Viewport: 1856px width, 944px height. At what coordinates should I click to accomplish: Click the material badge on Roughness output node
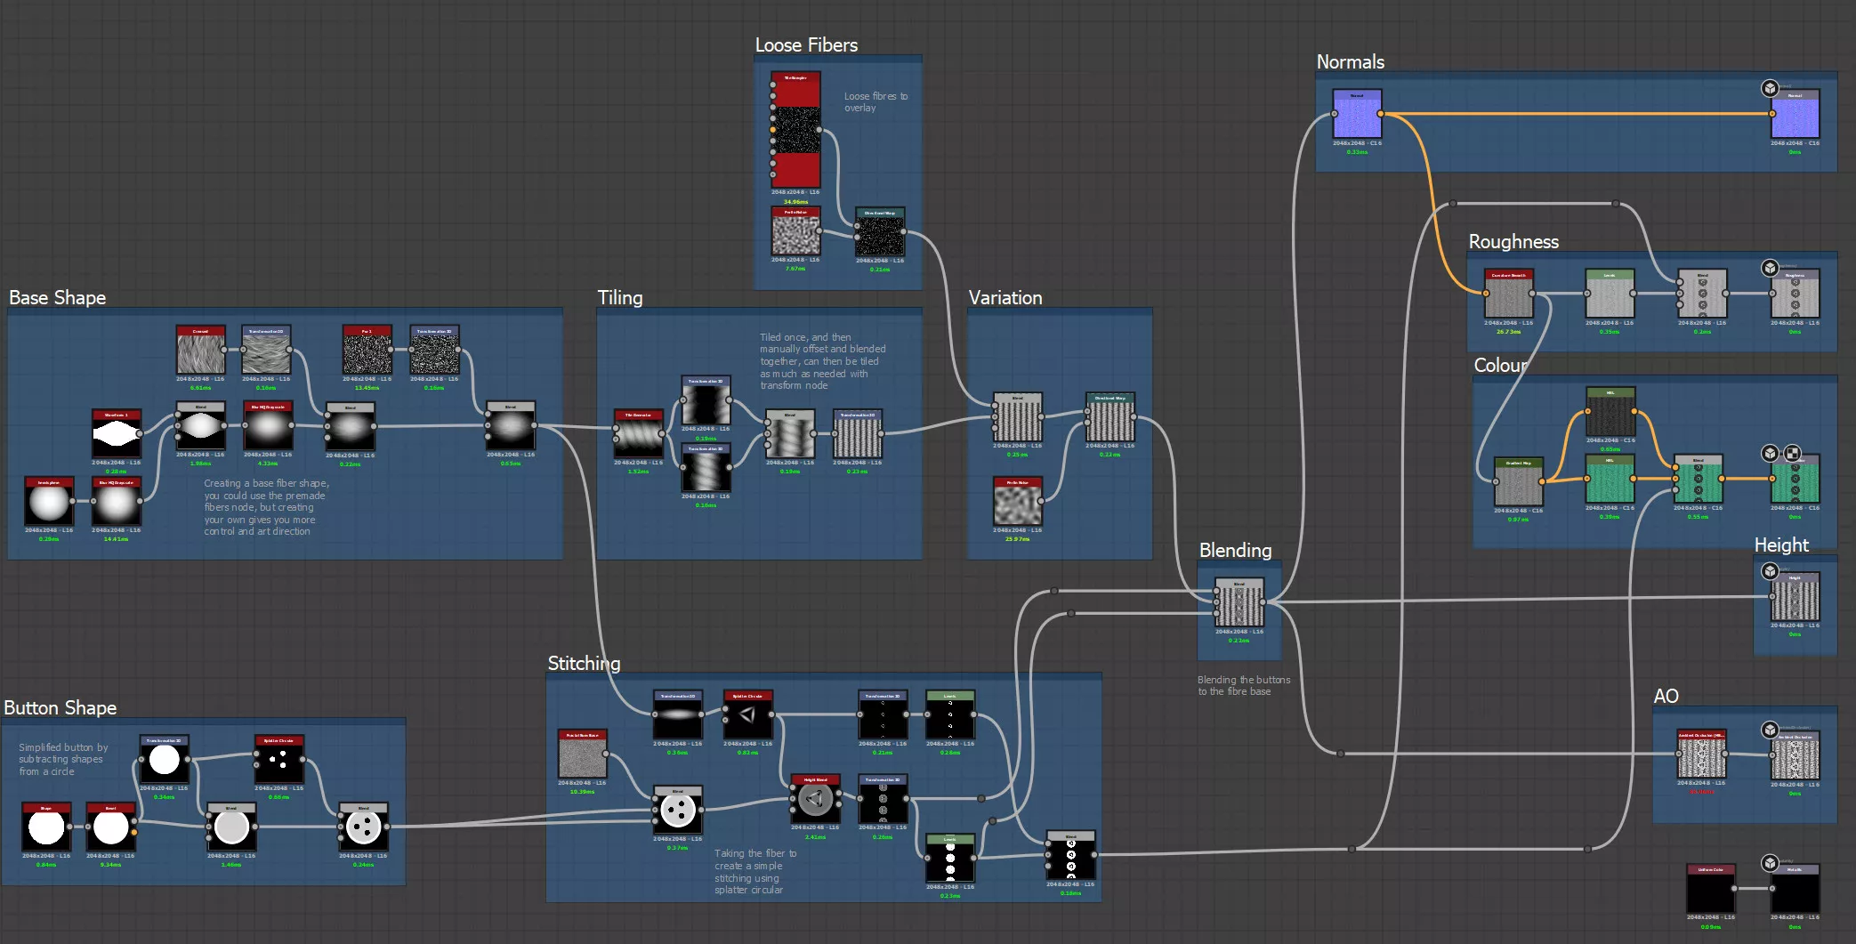point(1770,268)
